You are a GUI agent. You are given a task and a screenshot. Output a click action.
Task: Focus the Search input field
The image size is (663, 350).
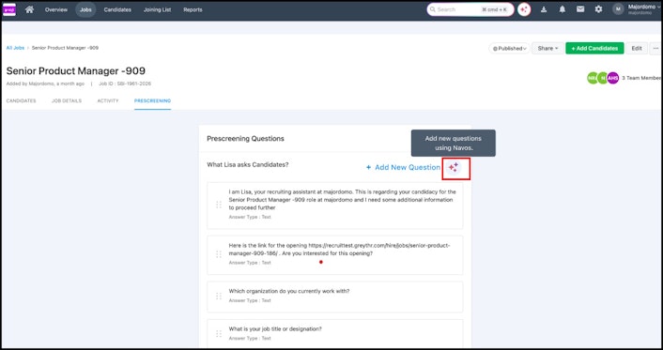coord(470,9)
